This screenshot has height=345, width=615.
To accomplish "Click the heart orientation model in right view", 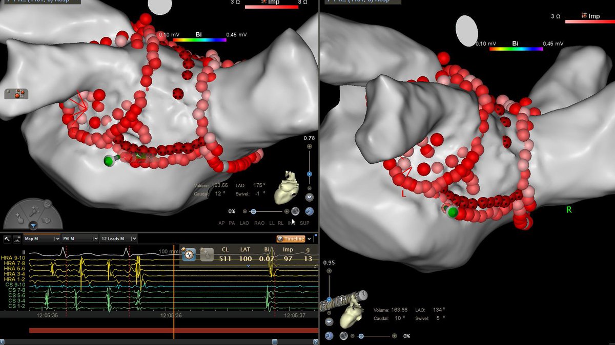I will 351,313.
